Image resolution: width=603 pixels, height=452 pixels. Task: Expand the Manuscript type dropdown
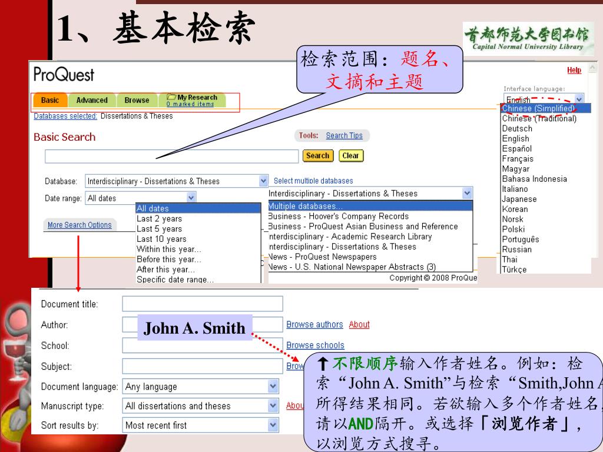point(273,406)
